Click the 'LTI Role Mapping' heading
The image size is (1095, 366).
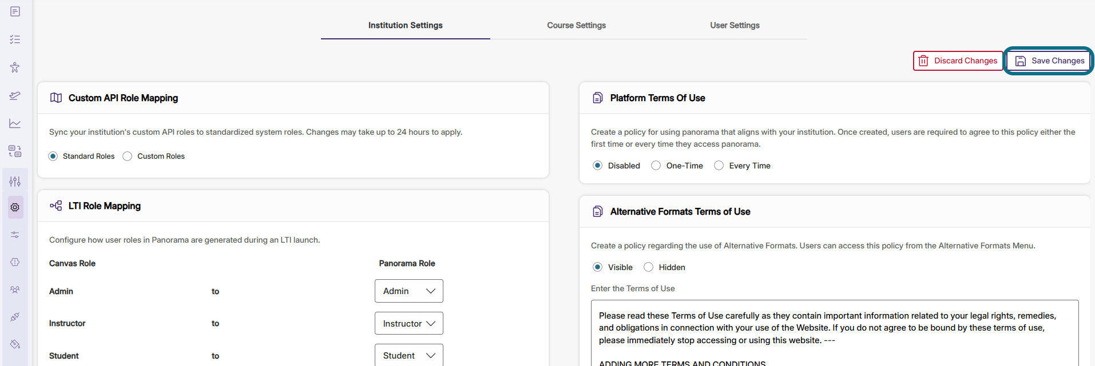pos(105,206)
